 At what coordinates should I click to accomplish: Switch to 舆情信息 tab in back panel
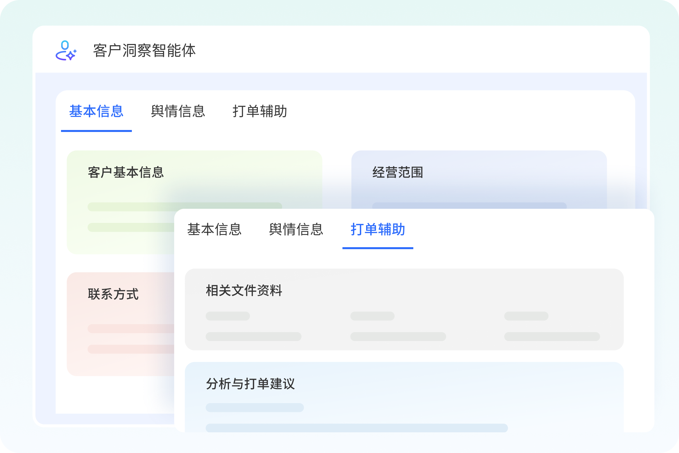pyautogui.click(x=178, y=111)
